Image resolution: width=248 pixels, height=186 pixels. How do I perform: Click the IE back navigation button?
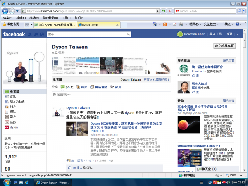(5, 11)
